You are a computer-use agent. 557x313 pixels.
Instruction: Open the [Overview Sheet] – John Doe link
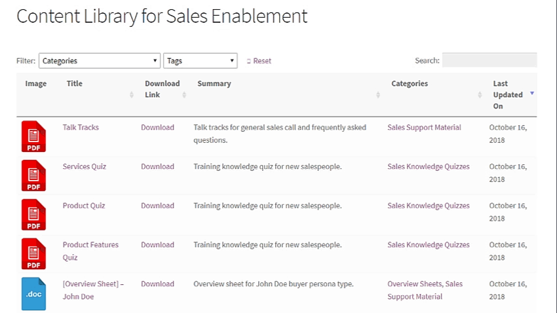click(x=93, y=290)
